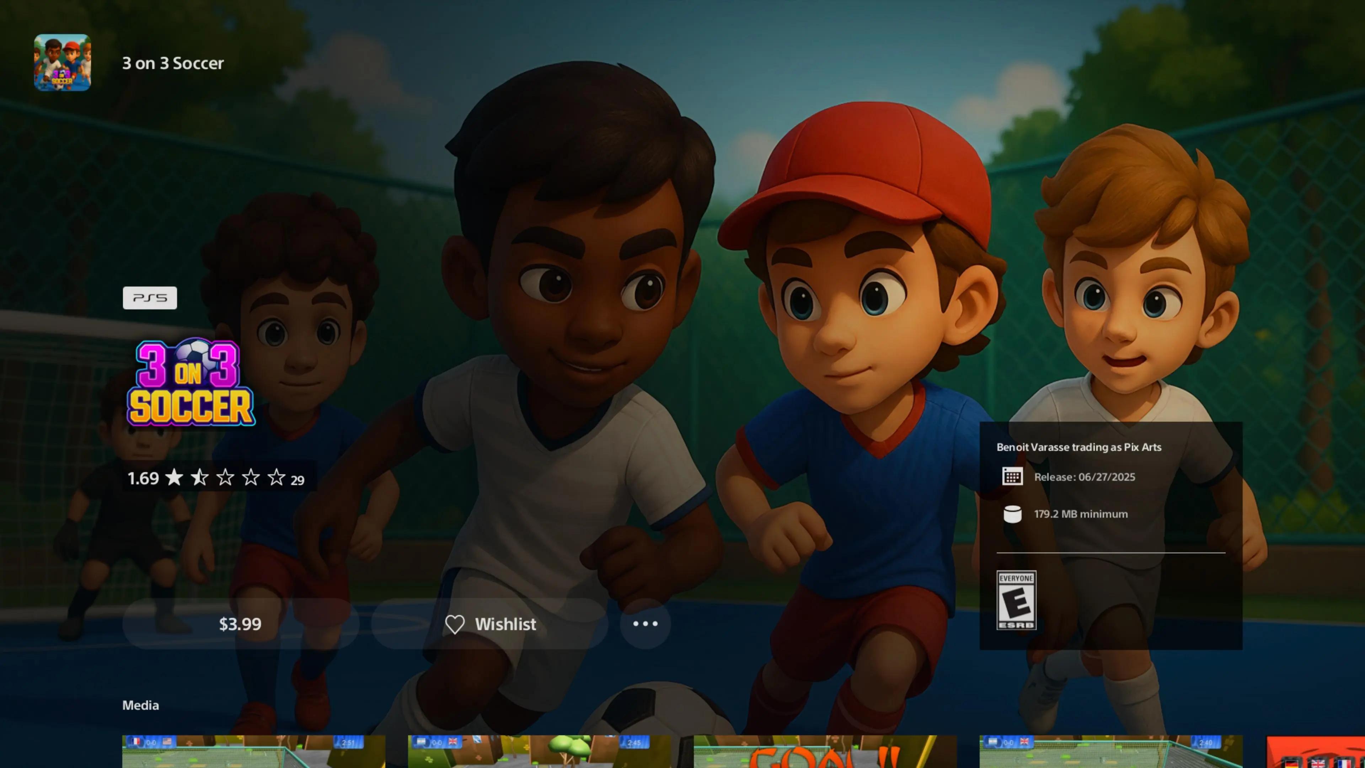Image resolution: width=1365 pixels, height=768 pixels.
Task: Open the fourth media thumbnail showing 2:40
Action: coord(1111,752)
